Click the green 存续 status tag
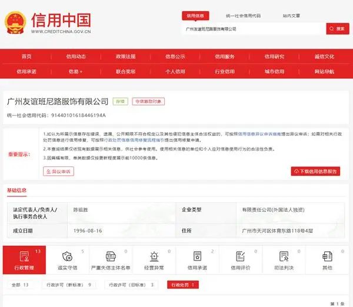353x307 pixels. pos(120,102)
